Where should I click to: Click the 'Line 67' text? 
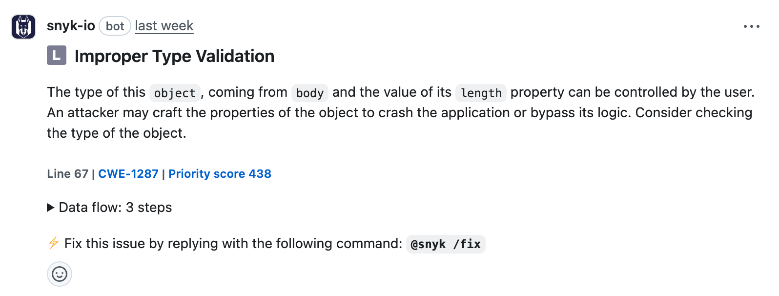pyautogui.click(x=67, y=174)
